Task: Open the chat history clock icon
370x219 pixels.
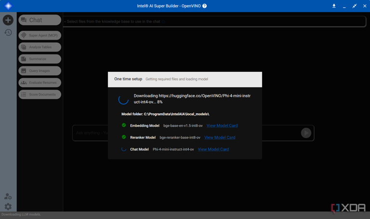Action: tap(8, 32)
